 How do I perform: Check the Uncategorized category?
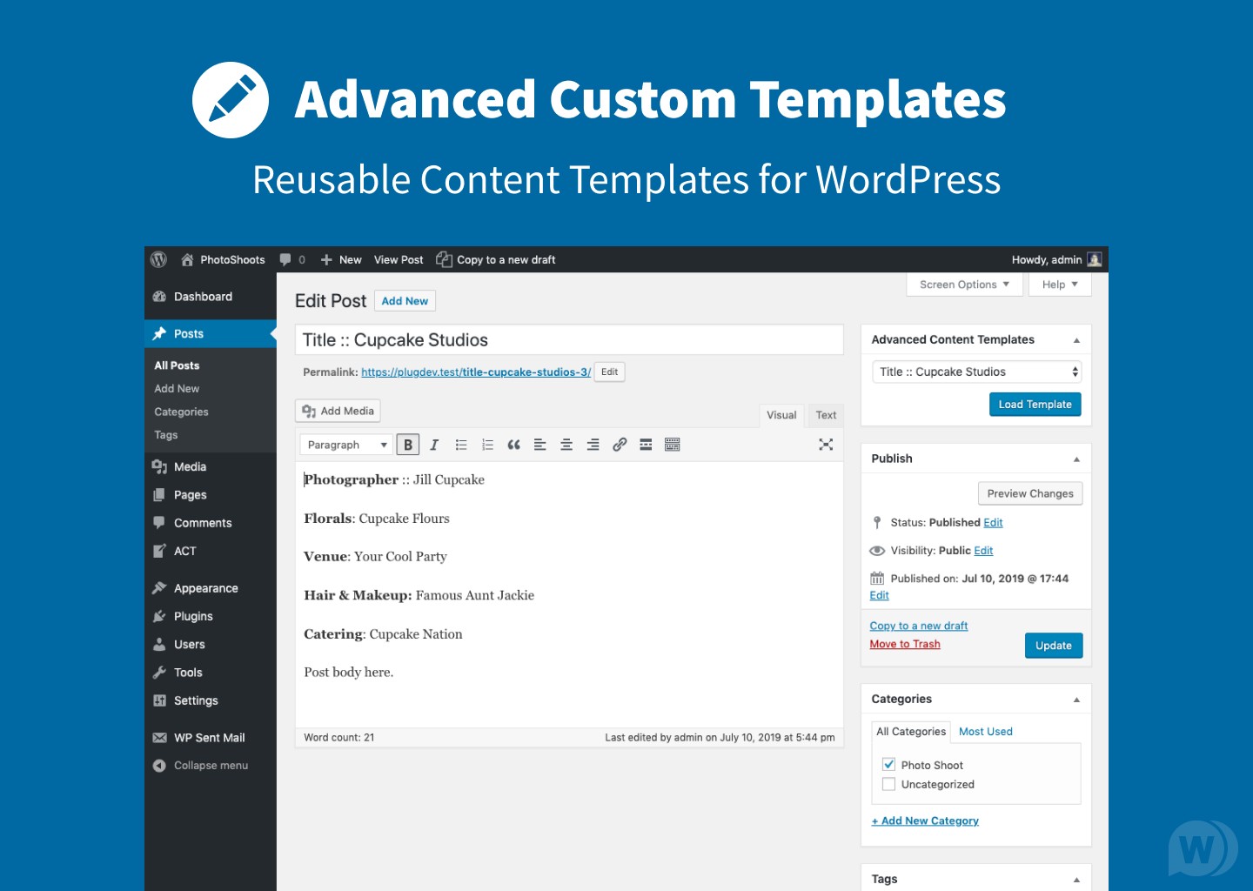(x=888, y=784)
